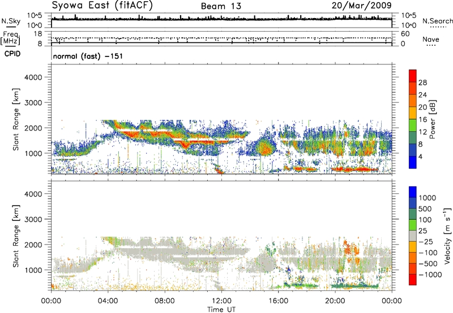The image size is (453, 313).
Task: Click the "Nave" legend label
Action: pos(431,39)
